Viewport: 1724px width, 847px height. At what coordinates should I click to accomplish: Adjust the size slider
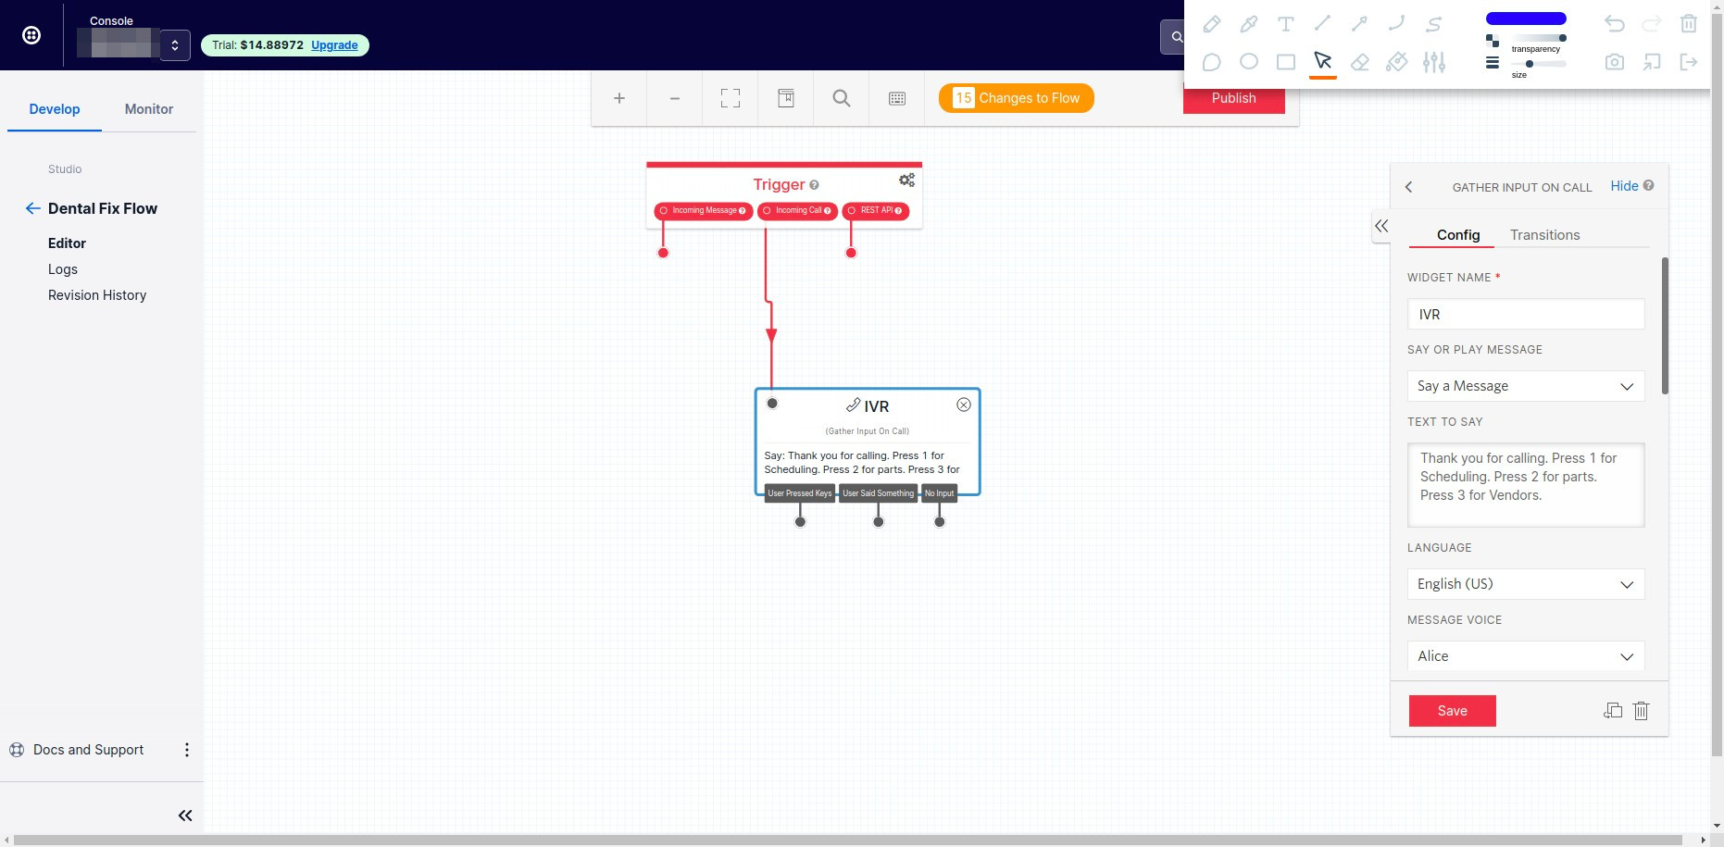(x=1538, y=64)
